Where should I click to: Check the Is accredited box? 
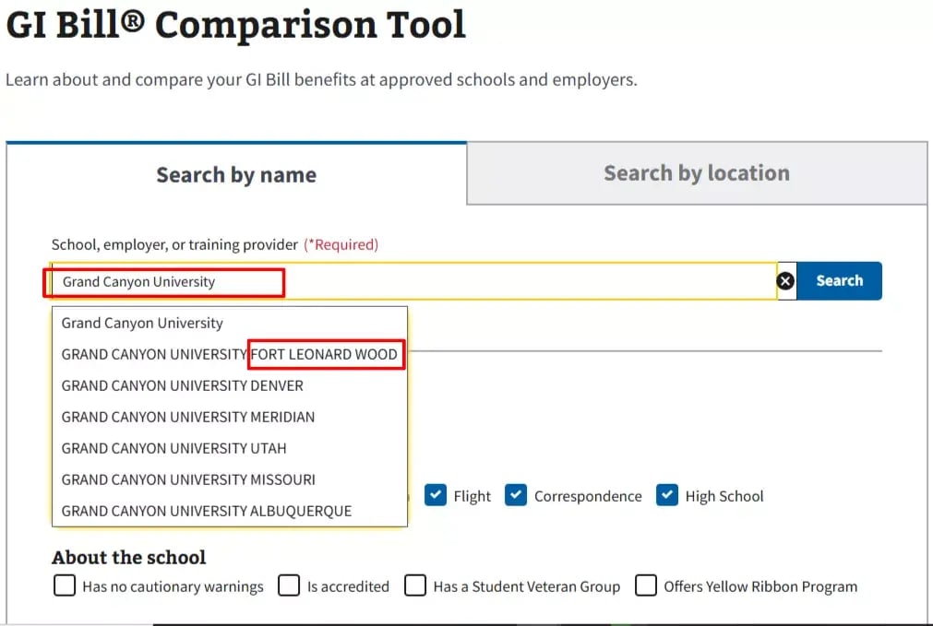(289, 585)
